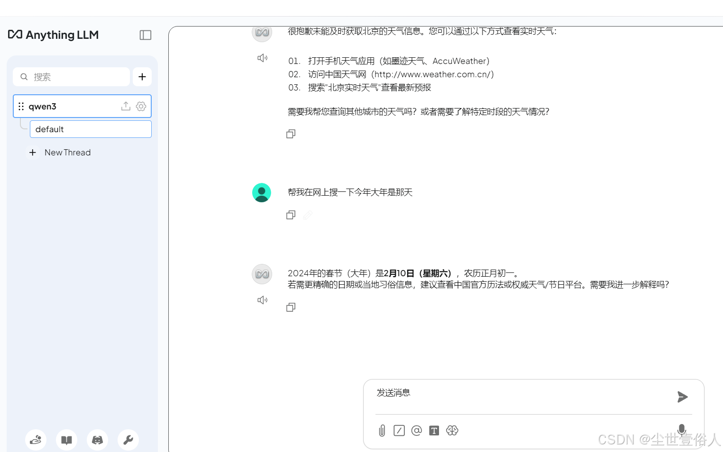Select the qwen3 workspace
The image size is (723, 452).
tap(82, 106)
